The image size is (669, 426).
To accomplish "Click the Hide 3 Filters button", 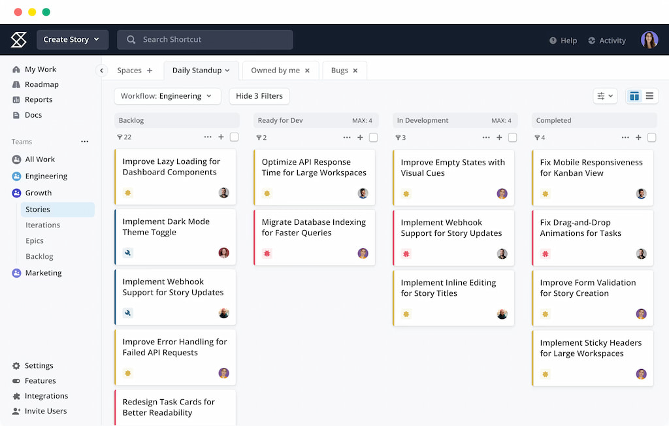I will (x=259, y=95).
